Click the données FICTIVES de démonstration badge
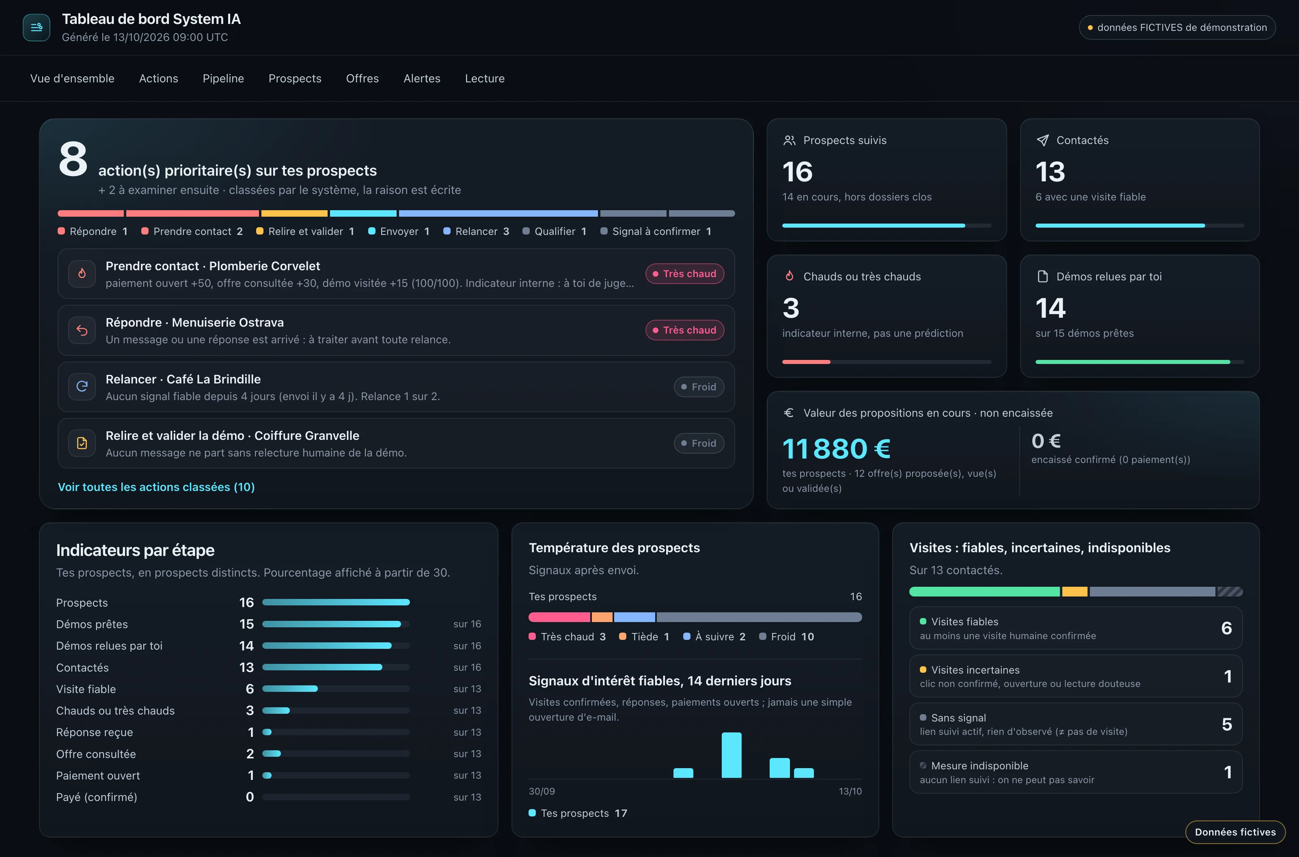1299x857 pixels. click(1177, 27)
